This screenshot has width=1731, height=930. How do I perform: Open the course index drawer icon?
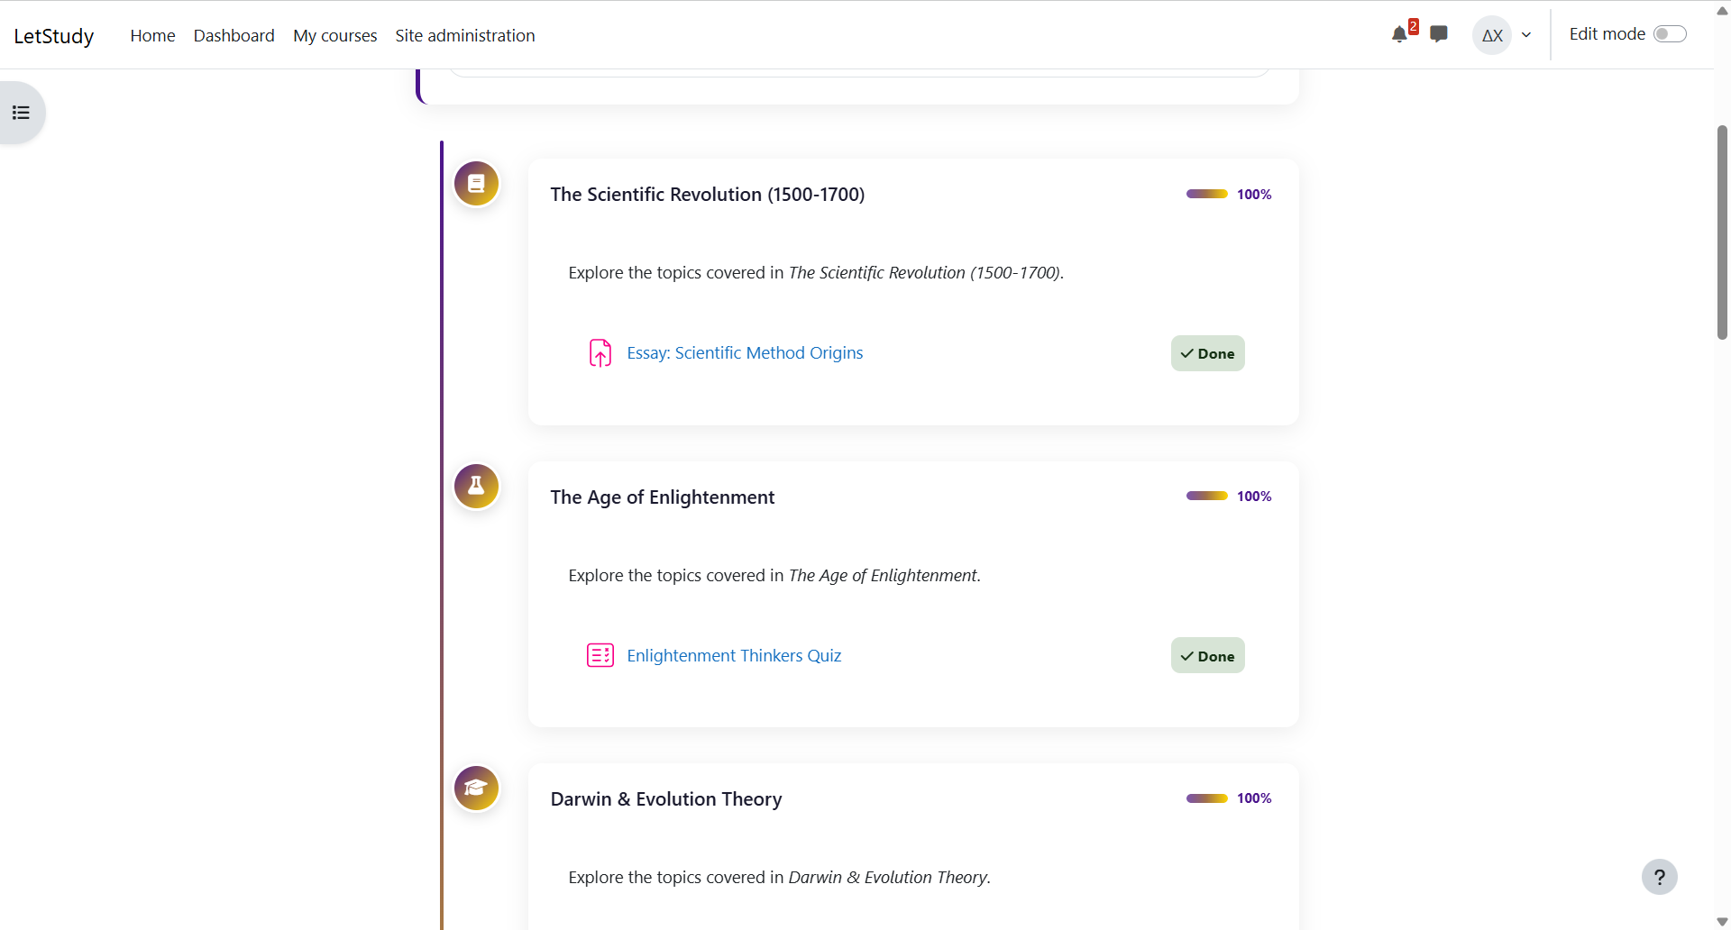pos(21,113)
